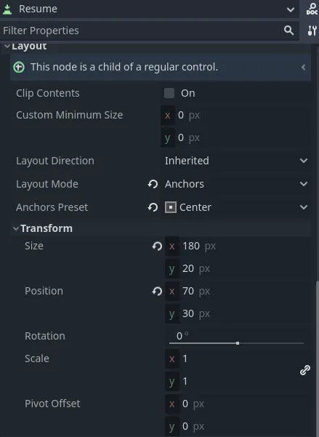
Task: Click the green circle control info icon
Action: pos(19,67)
